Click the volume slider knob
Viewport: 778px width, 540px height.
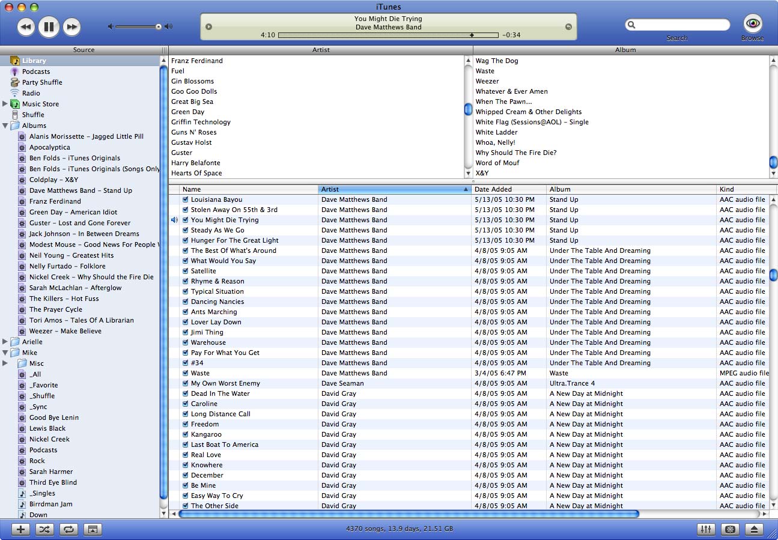159,26
